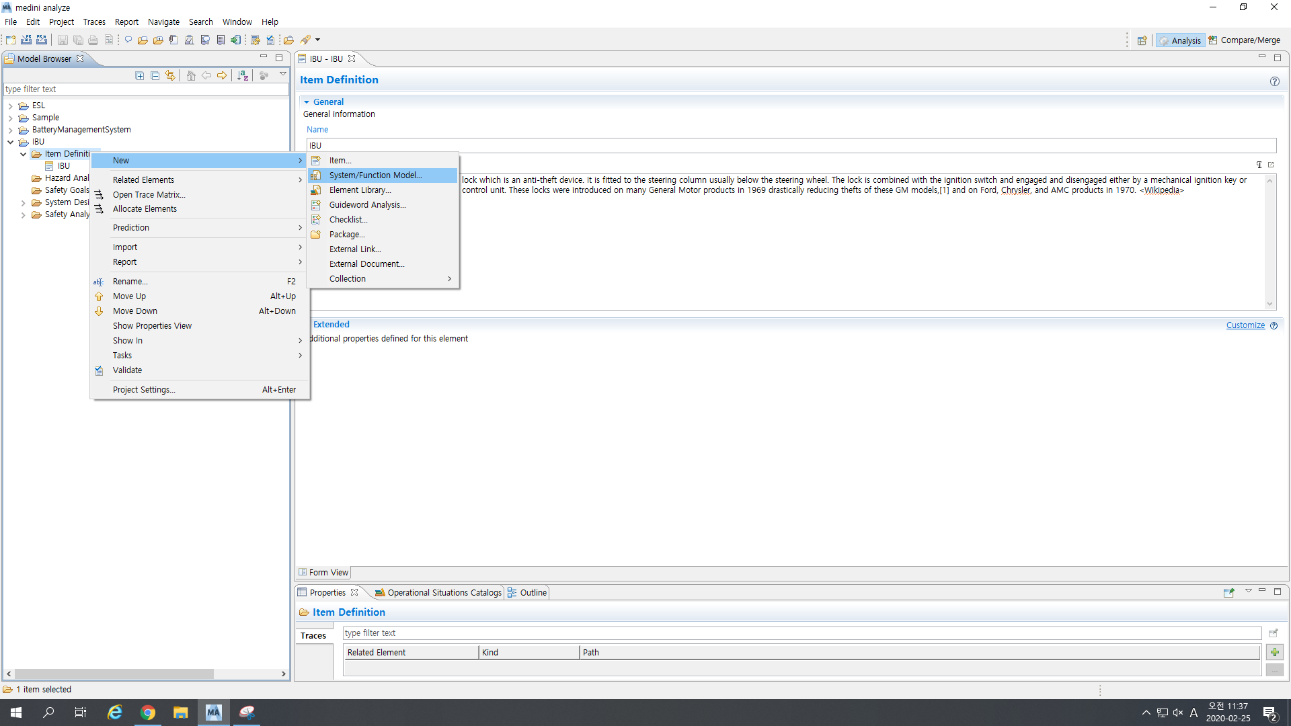Viewport: 1291px width, 726px height.
Task: Select Validate in the context menu
Action: 127,370
